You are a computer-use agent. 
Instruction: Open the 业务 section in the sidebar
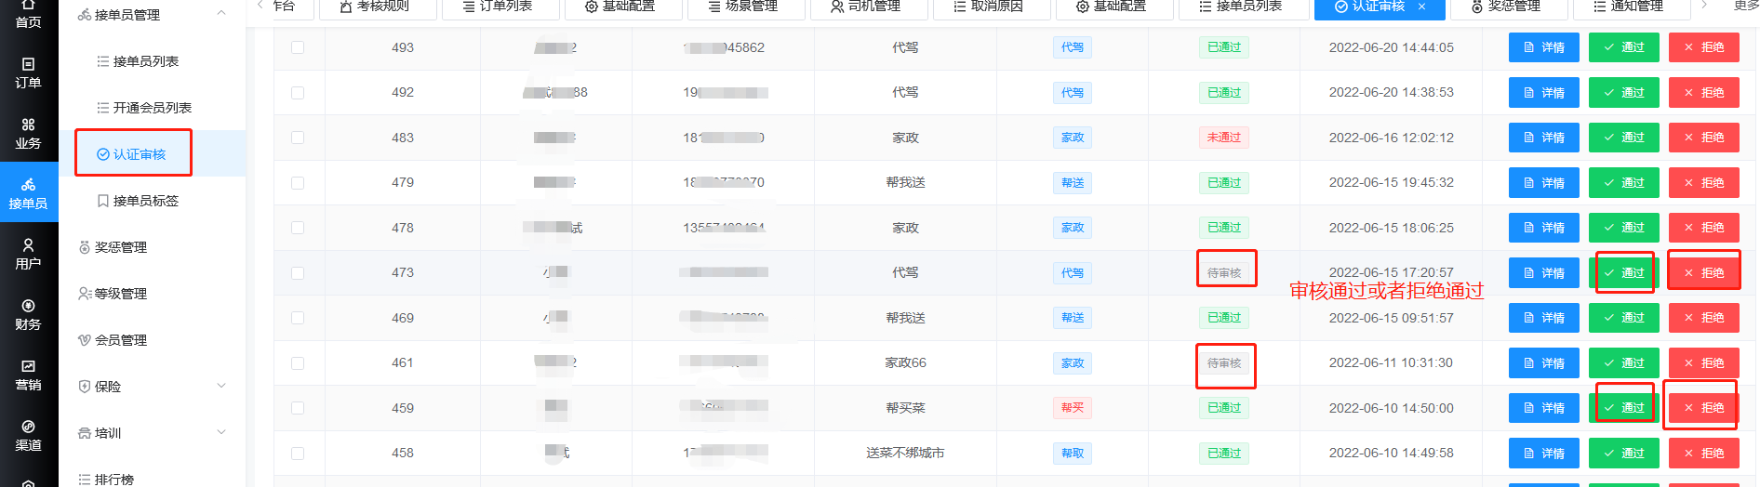pos(29,134)
